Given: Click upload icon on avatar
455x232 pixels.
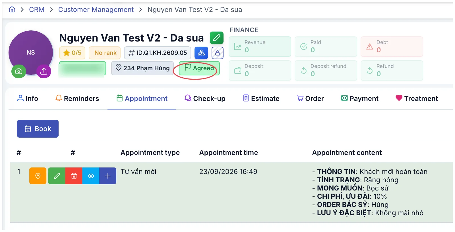Looking at the screenshot, I should [x=44, y=71].
